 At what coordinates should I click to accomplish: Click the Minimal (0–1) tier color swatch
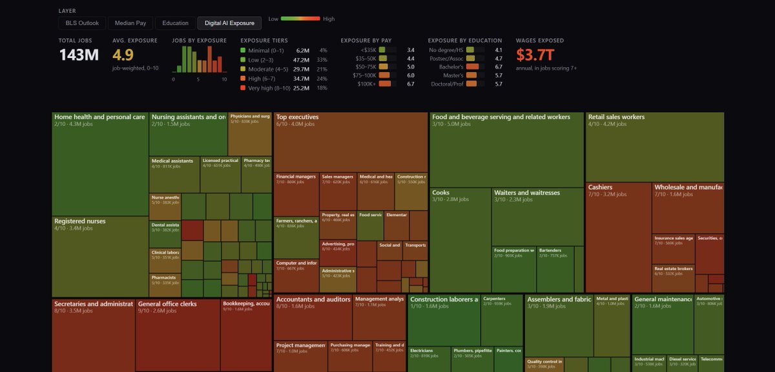coord(243,50)
